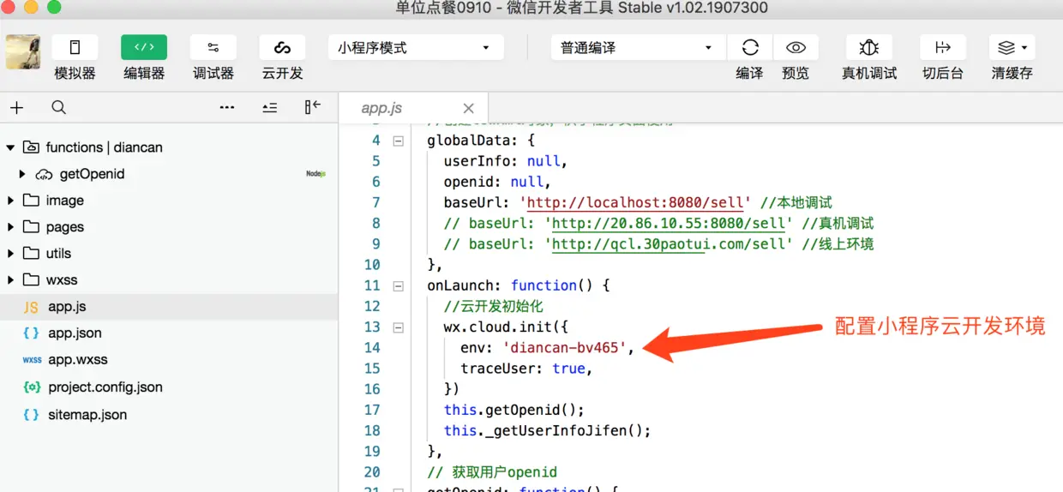
Task: Click the // 获取用户openid comment
Action: pyautogui.click(x=492, y=472)
